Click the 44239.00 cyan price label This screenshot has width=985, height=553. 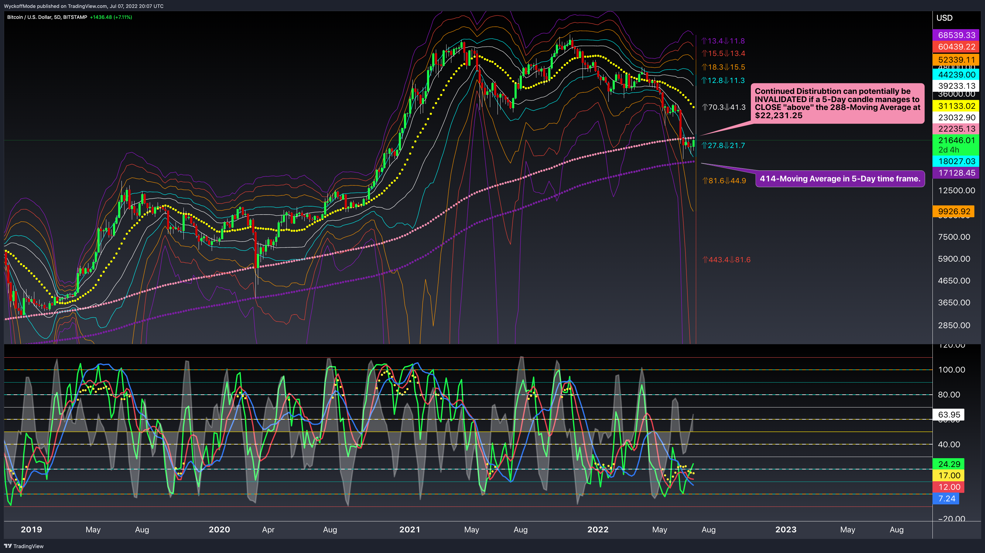[956, 74]
